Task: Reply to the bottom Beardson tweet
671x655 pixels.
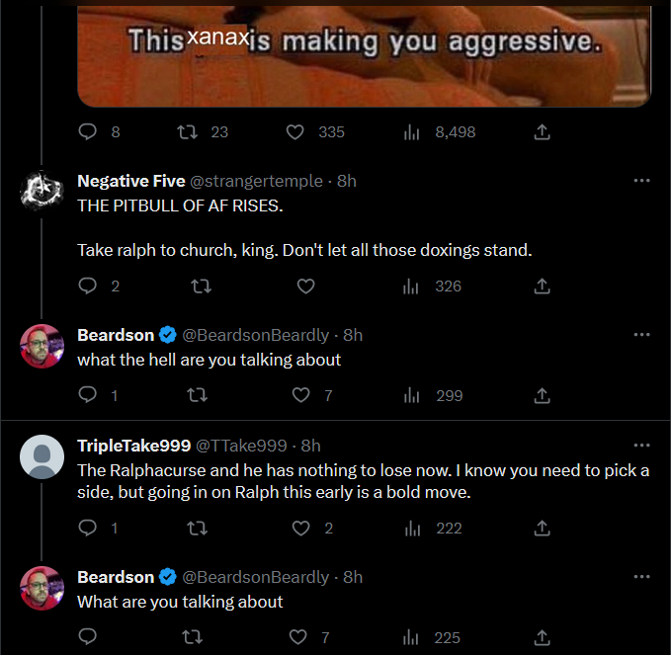Action: click(x=87, y=637)
